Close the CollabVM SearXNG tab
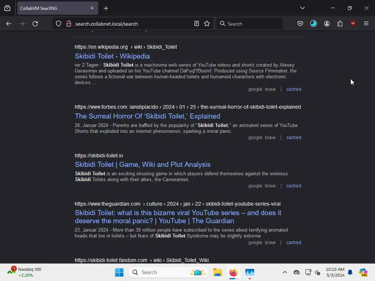 point(92,8)
